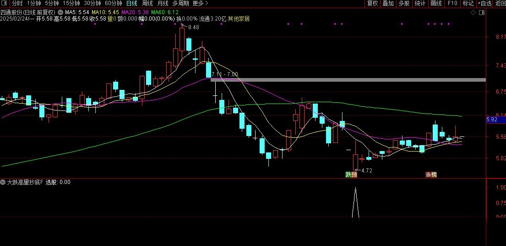Click the gray 7.11-7.00 gap zone bar
The width and height of the screenshot is (506, 246).
tap(348, 80)
